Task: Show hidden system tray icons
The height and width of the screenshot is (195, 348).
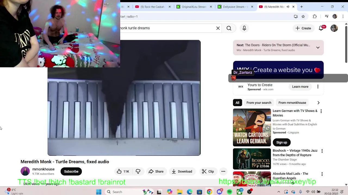Action: coord(279,192)
